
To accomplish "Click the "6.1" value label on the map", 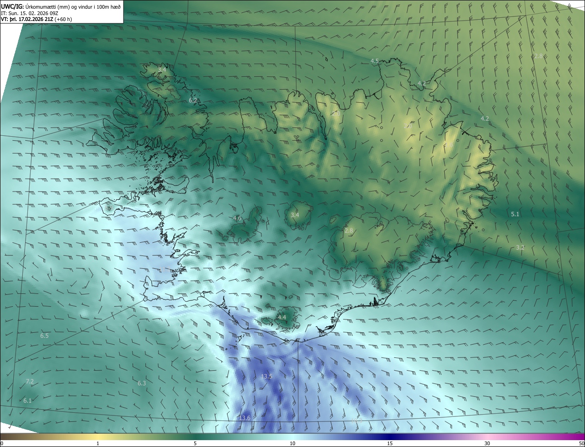I will tap(28, 400).
